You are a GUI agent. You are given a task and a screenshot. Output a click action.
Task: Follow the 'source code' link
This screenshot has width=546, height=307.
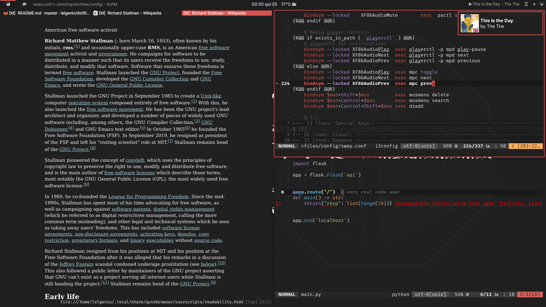coord(208,240)
